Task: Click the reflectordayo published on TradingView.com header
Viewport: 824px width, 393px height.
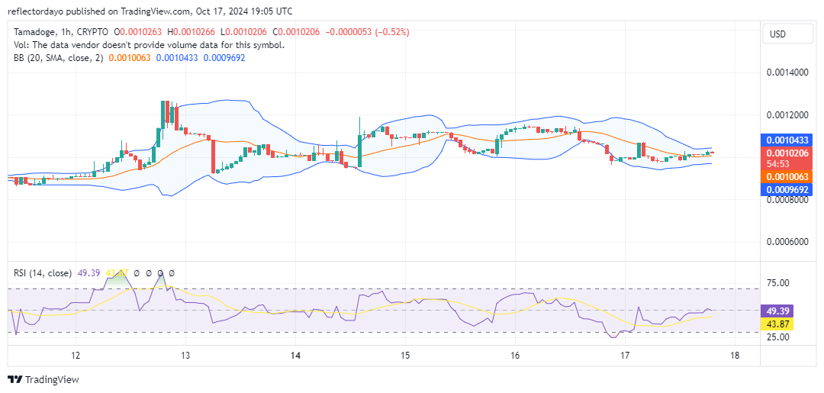Action: pyautogui.click(x=150, y=11)
